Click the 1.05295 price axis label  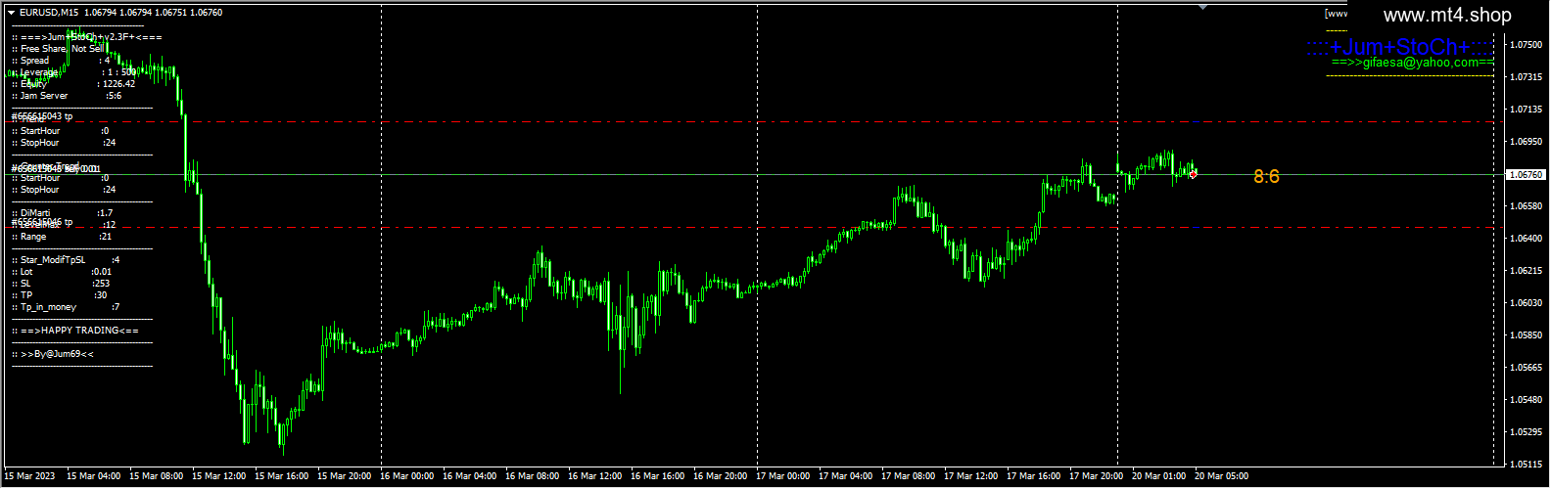1527,432
